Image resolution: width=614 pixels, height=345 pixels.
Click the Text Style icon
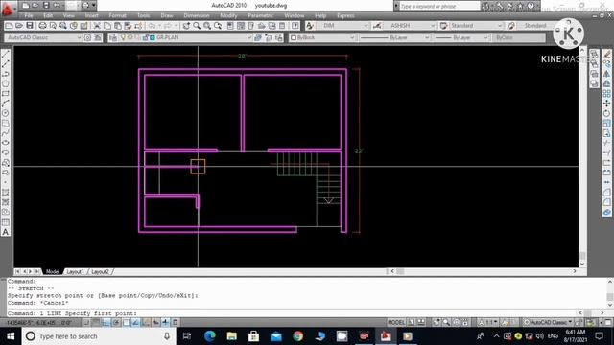[x=309, y=26]
